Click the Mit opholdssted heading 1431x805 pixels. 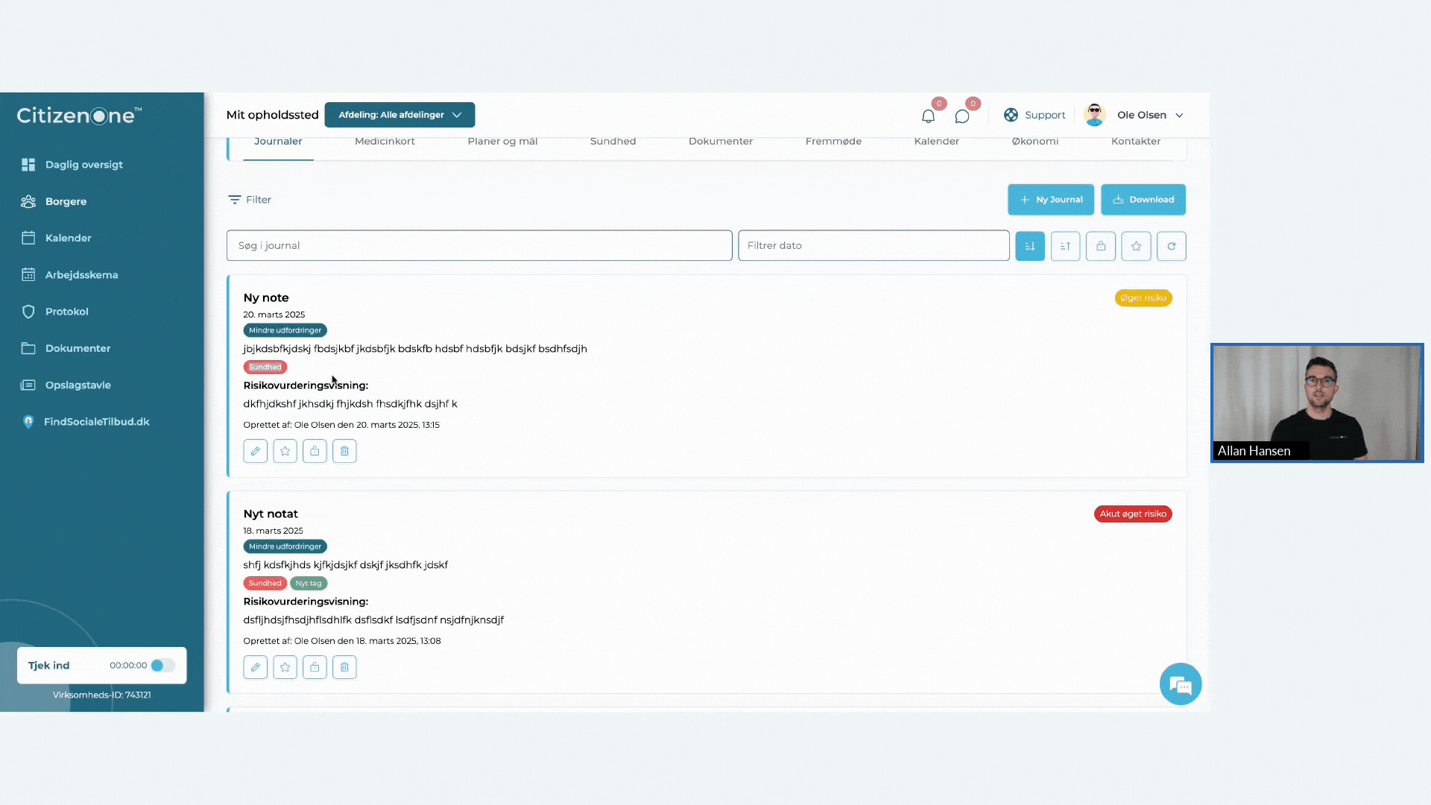click(272, 115)
